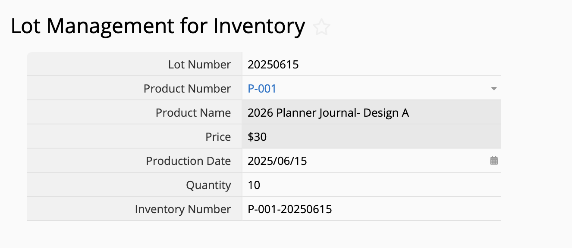This screenshot has height=248, width=572.
Task: Click the Product Number label
Action: (x=187, y=89)
